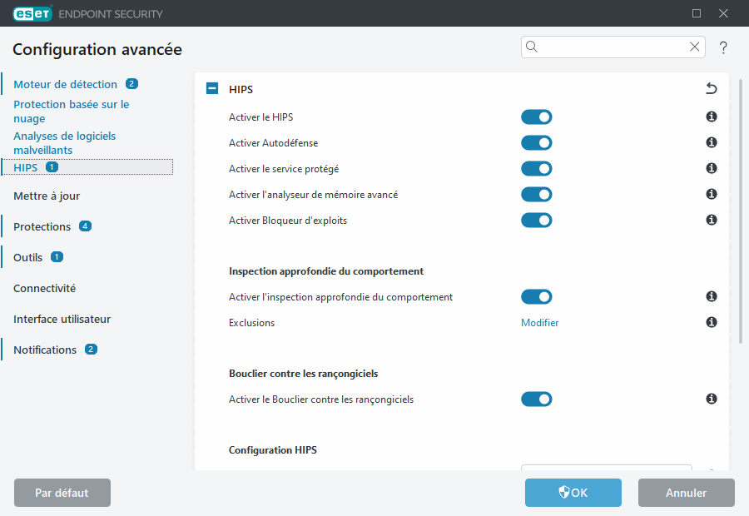Click the info icon for the ransomware shield setting
749x516 pixels.
click(x=711, y=399)
